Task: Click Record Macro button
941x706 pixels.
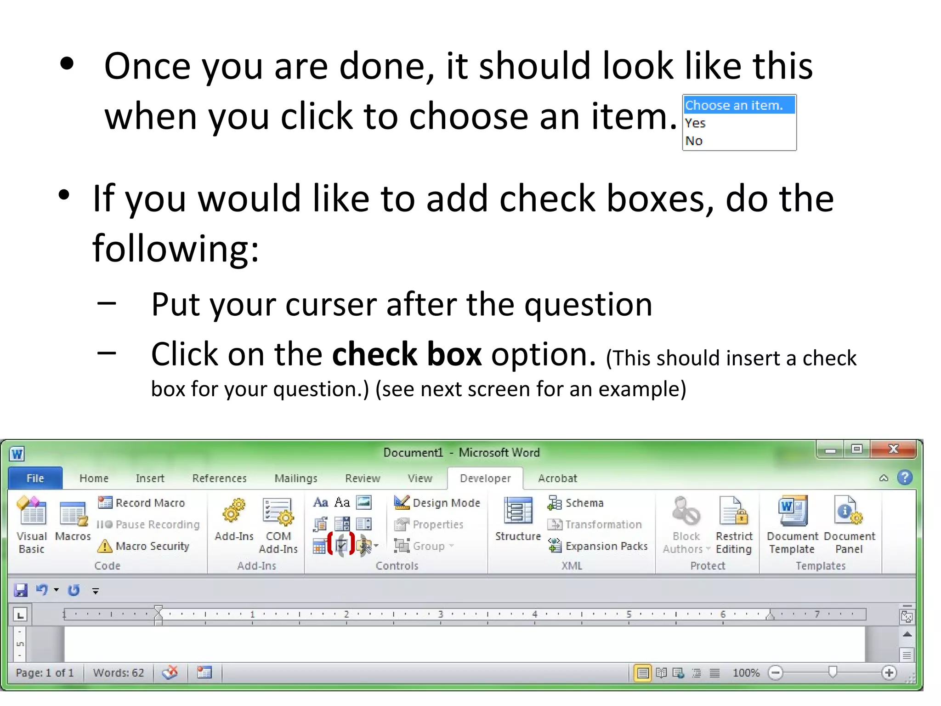Action: coord(142,503)
